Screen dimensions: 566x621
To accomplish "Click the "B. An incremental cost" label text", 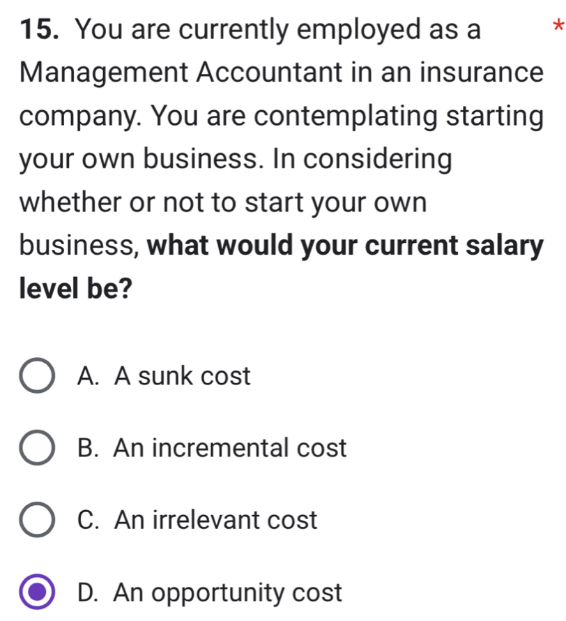I will click(213, 449).
